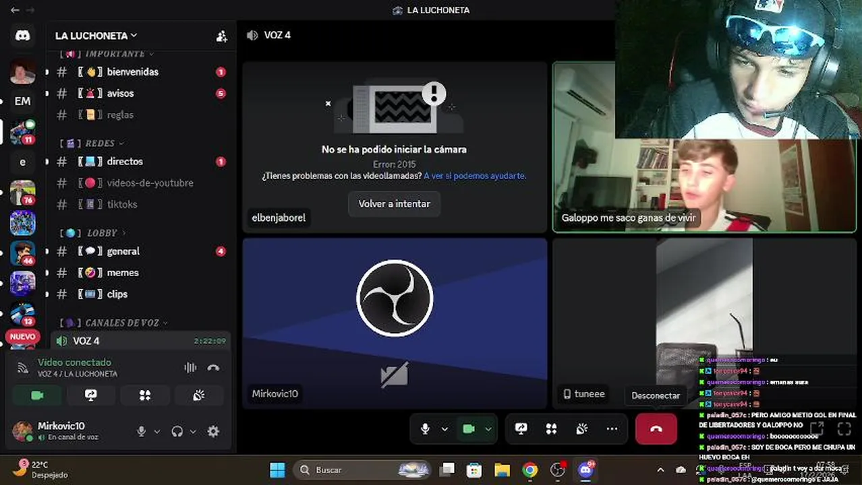Open connection details signal icon
862x485 pixels.
click(x=23, y=368)
